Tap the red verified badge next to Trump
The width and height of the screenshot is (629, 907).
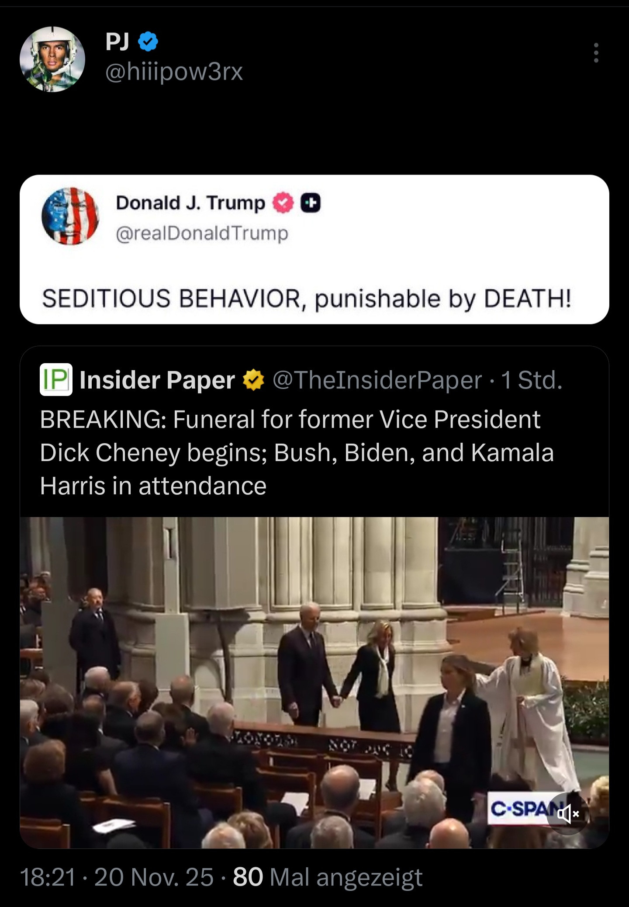(x=283, y=203)
